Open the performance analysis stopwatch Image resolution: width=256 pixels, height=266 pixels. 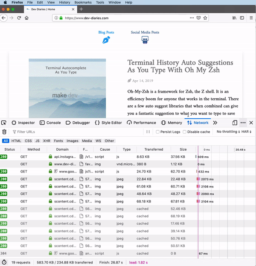(4, 262)
